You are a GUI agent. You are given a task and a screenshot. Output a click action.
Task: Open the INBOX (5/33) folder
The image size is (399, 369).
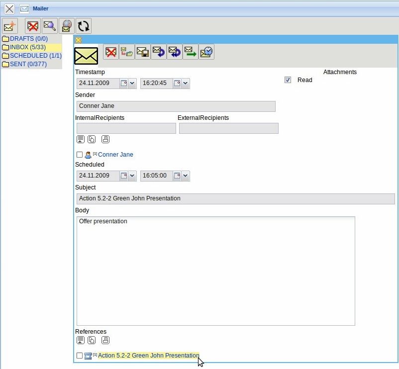[28, 47]
